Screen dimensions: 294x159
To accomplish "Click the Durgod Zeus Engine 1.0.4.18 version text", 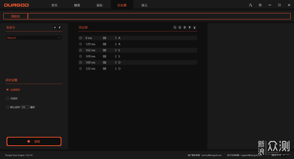I will tap(19, 155).
